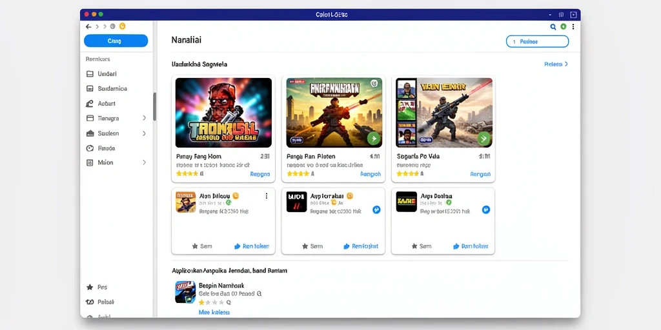Expand the Miion sidebar chevron
The height and width of the screenshot is (330, 661).
[x=144, y=162]
